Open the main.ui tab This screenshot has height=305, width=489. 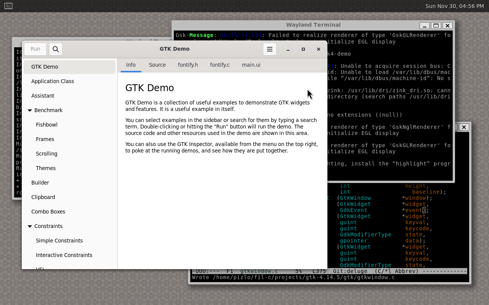(x=251, y=65)
